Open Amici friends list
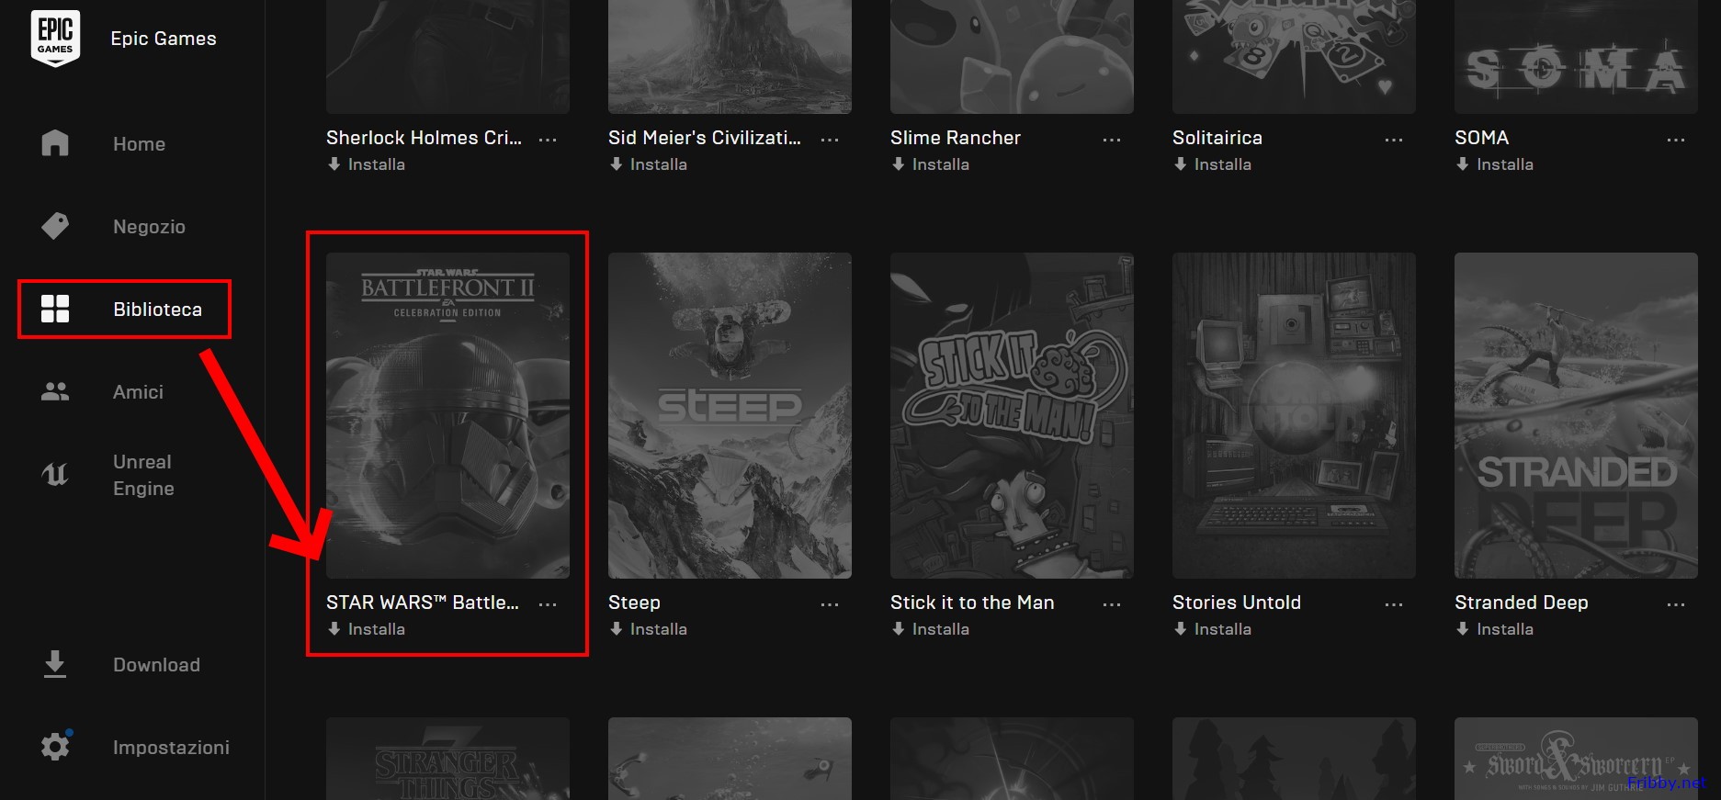The height and width of the screenshot is (800, 1721). (x=138, y=392)
